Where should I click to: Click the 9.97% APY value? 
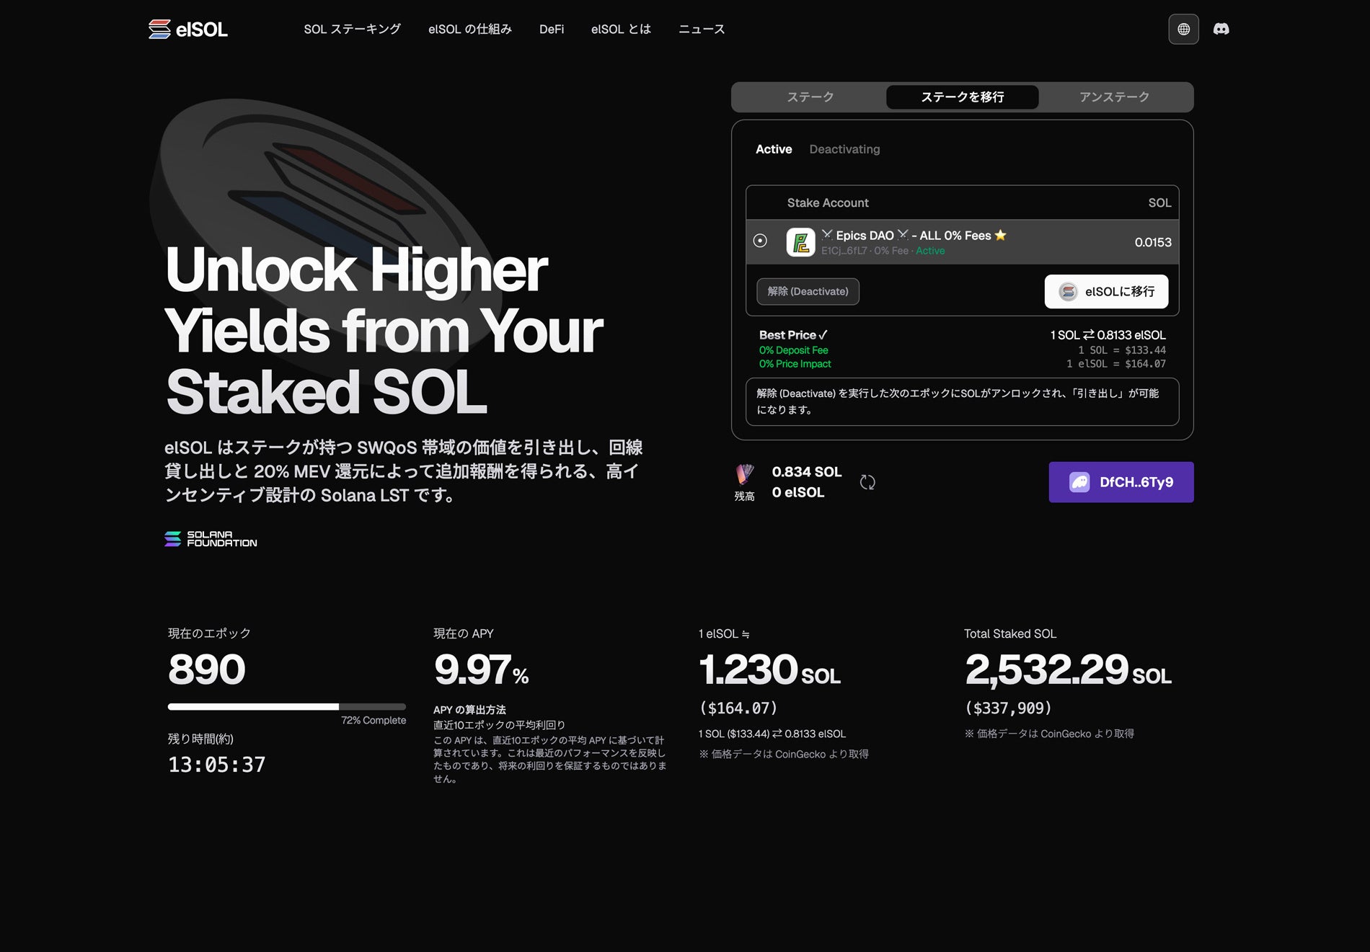point(481,669)
